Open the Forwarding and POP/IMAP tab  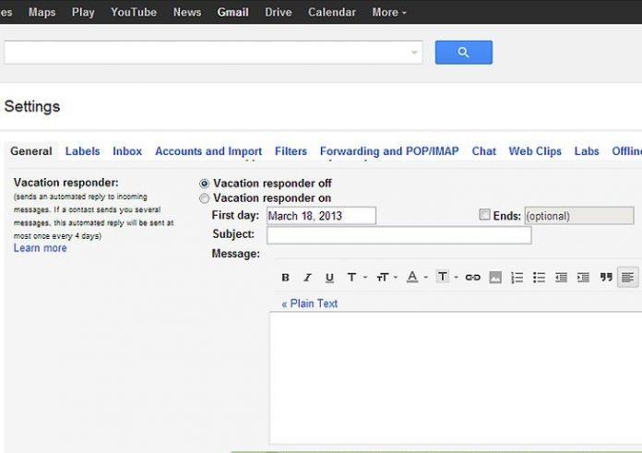[389, 151]
